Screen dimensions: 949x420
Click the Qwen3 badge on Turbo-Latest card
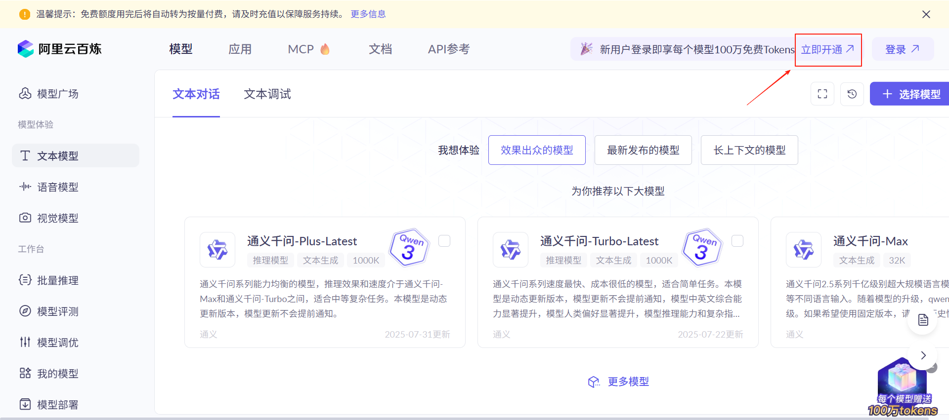coord(702,247)
